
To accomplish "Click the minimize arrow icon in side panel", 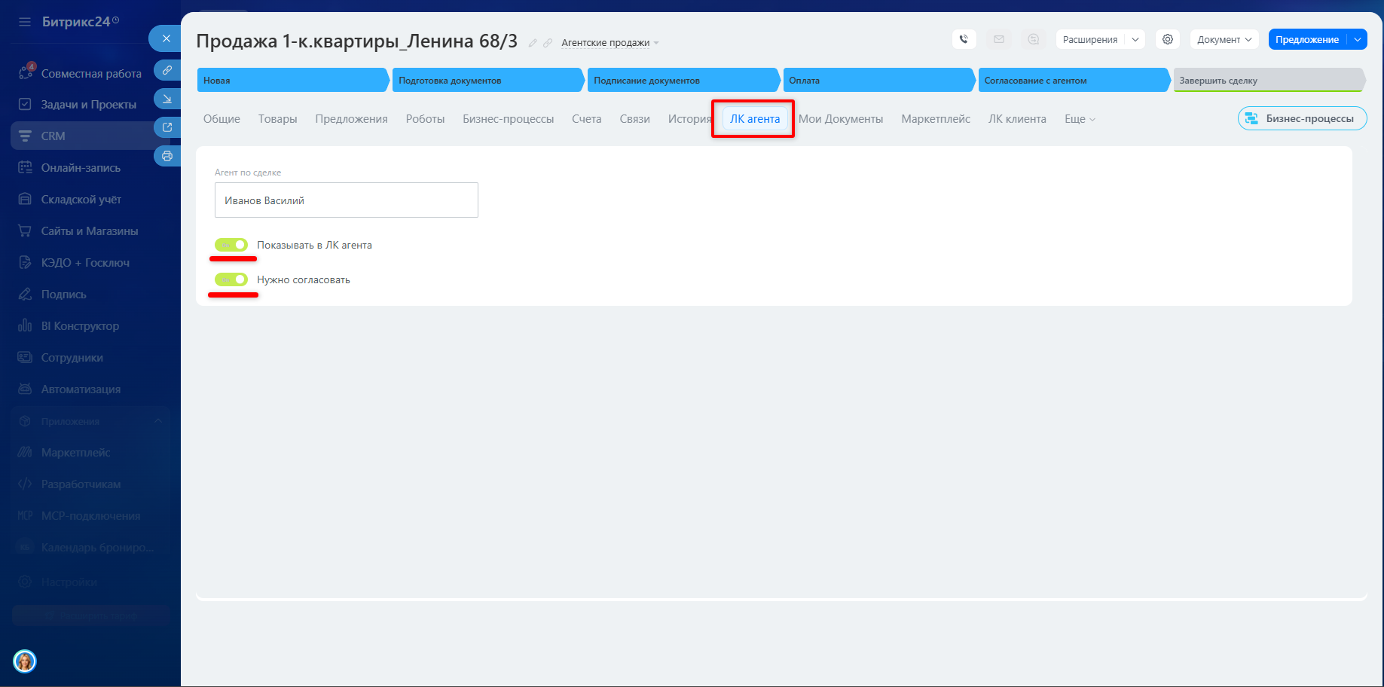I will pos(167,99).
